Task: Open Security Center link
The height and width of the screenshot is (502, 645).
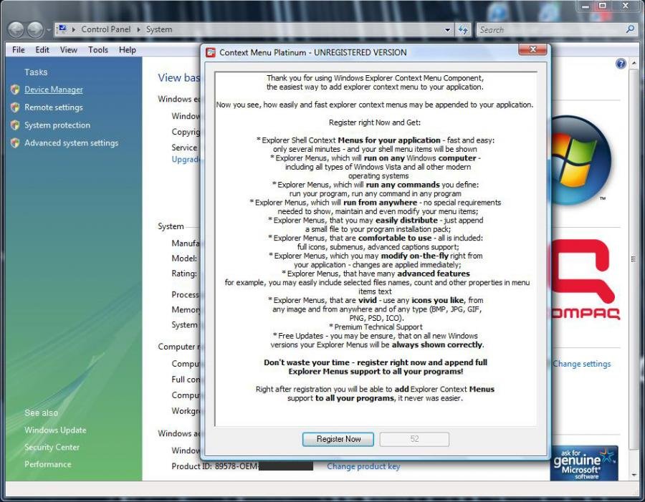Action: coord(52,447)
